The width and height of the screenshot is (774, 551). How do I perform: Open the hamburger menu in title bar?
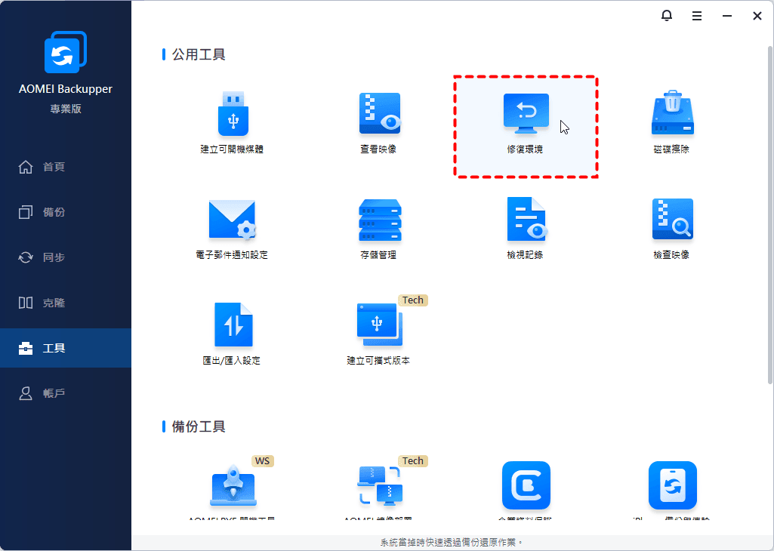tap(697, 16)
